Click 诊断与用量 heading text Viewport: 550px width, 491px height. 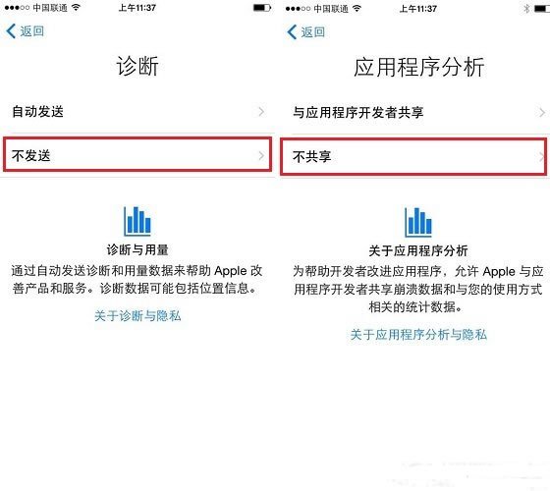pyautogui.click(x=137, y=249)
